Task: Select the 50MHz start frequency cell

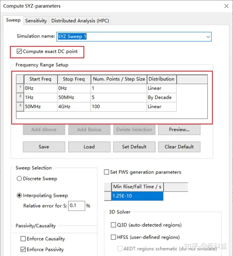Action: pos(41,107)
